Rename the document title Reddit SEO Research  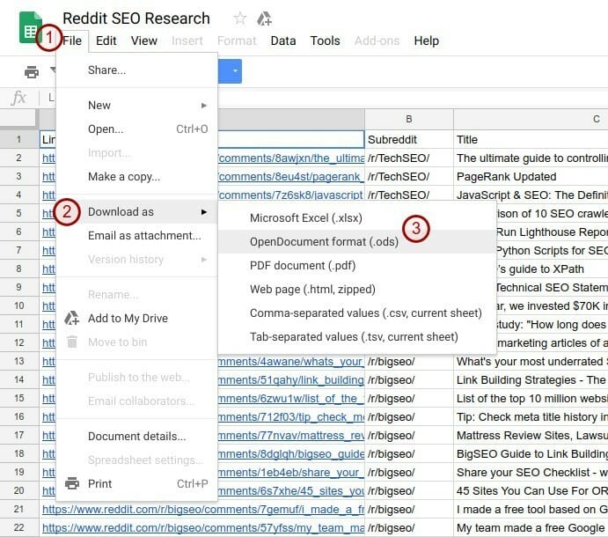coord(136,18)
